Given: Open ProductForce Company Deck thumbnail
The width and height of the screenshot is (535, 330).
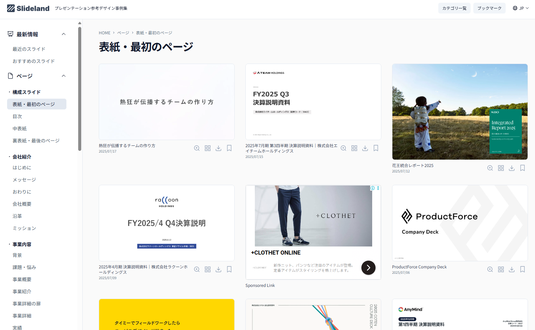Looking at the screenshot, I should pos(460,223).
